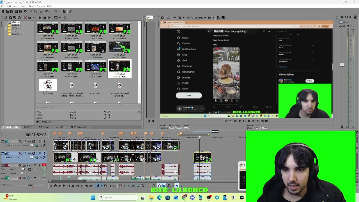This screenshot has width=359, height=202.
Task: Click Copy Snapshot to clipboard icon
Action: (x=218, y=18)
